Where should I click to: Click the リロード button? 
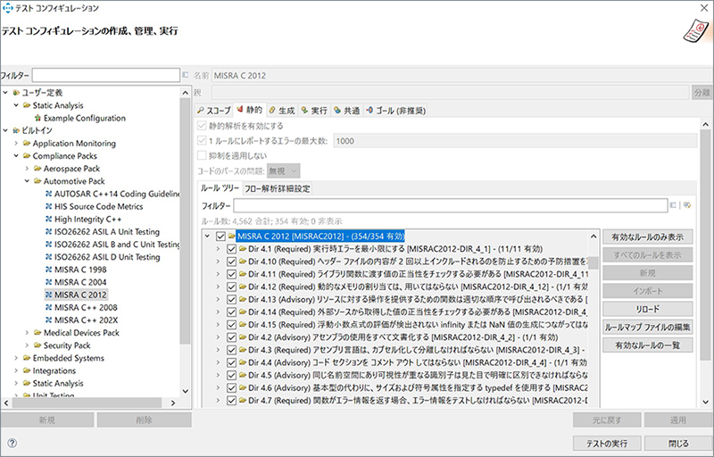648,309
